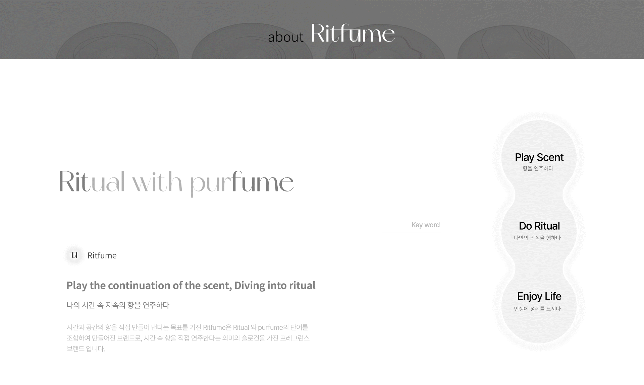
Task: Click the round 'u' Ritfume logo icon
Action: point(74,255)
